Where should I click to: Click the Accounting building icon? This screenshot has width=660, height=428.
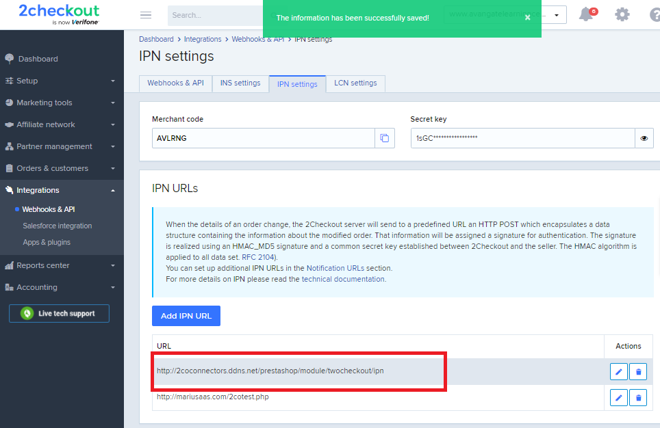pyautogui.click(x=10, y=287)
